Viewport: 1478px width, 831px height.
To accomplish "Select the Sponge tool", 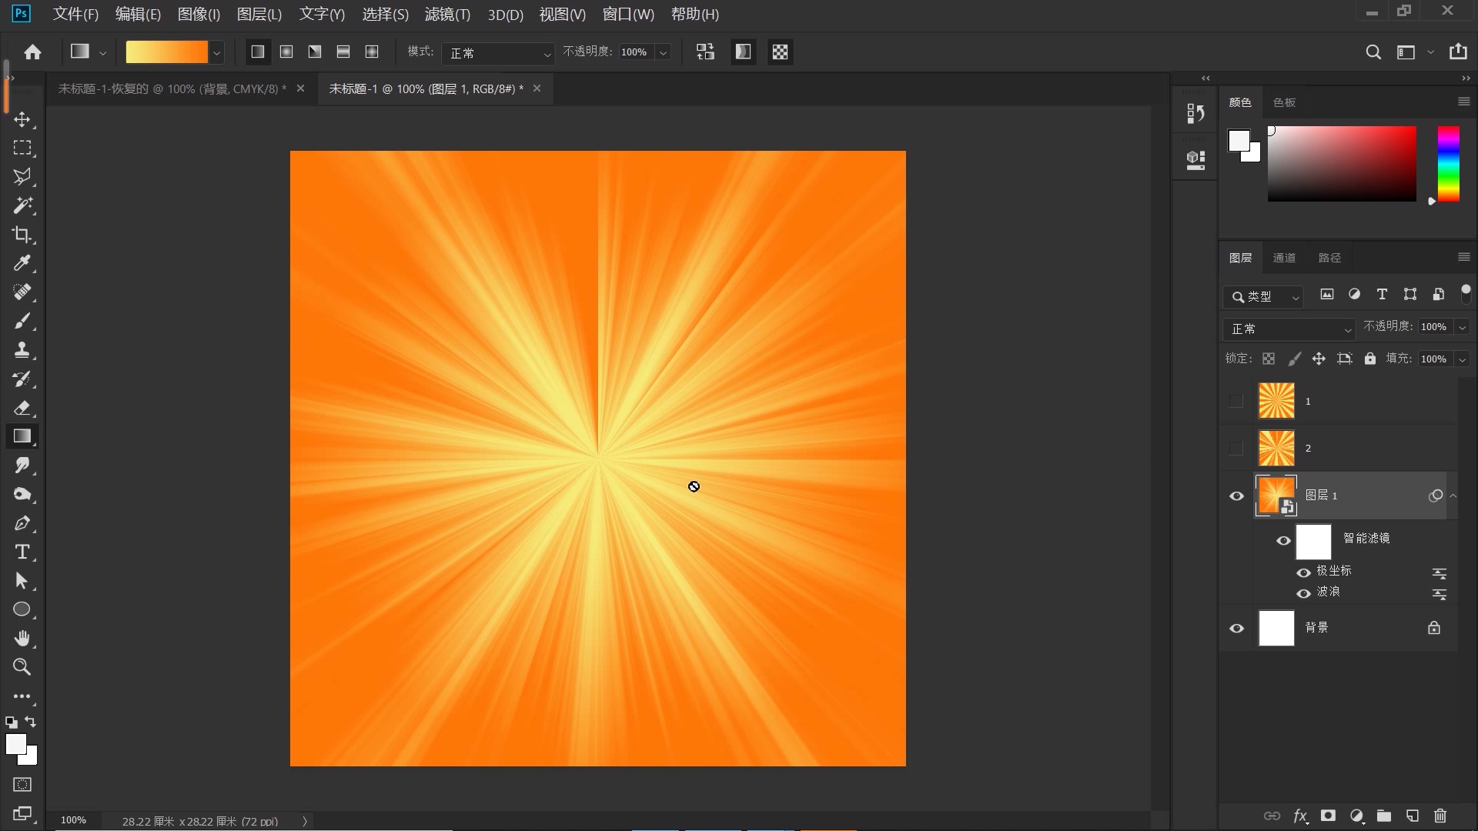I will (x=22, y=494).
